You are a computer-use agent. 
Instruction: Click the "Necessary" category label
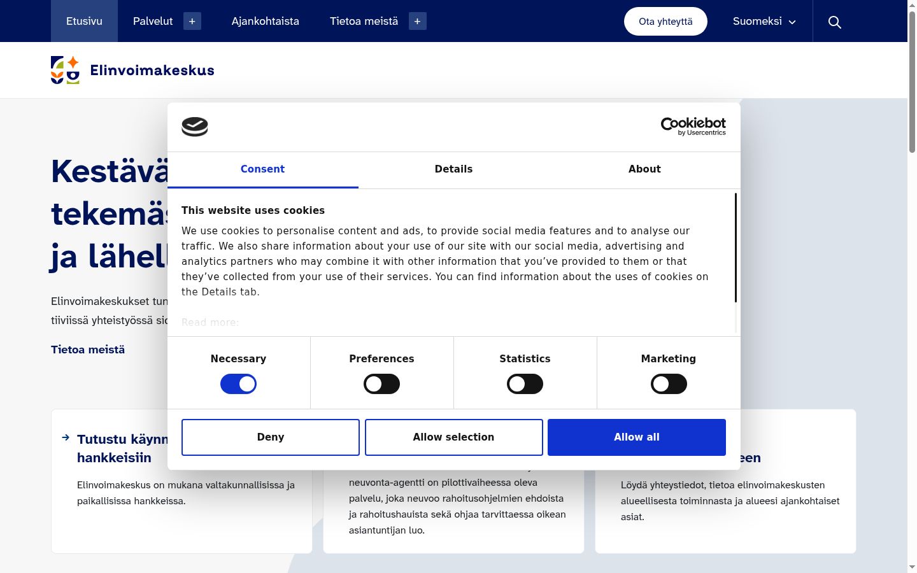click(x=238, y=359)
